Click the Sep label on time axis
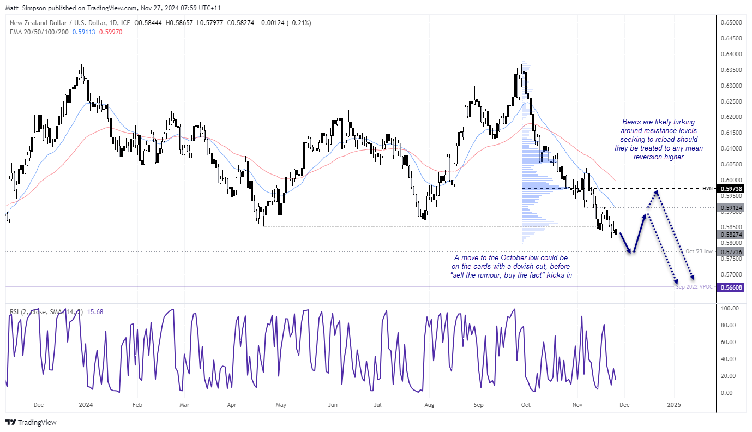 [x=479, y=405]
